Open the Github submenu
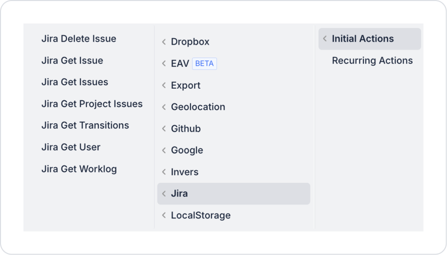 point(233,129)
